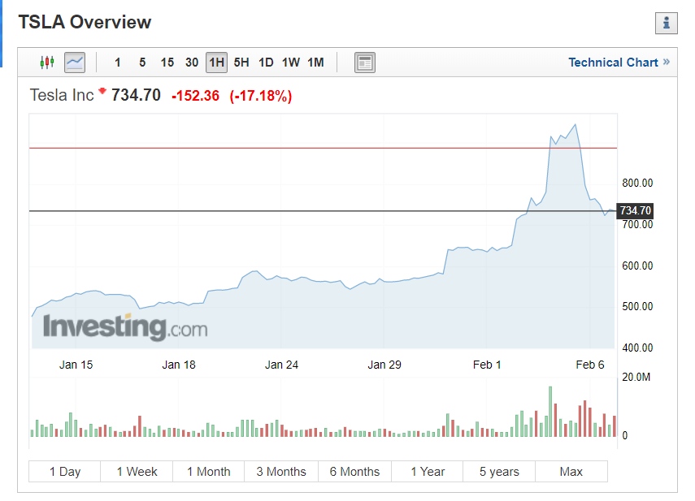
Task: Show the 1 Year range
Action: coord(428,471)
